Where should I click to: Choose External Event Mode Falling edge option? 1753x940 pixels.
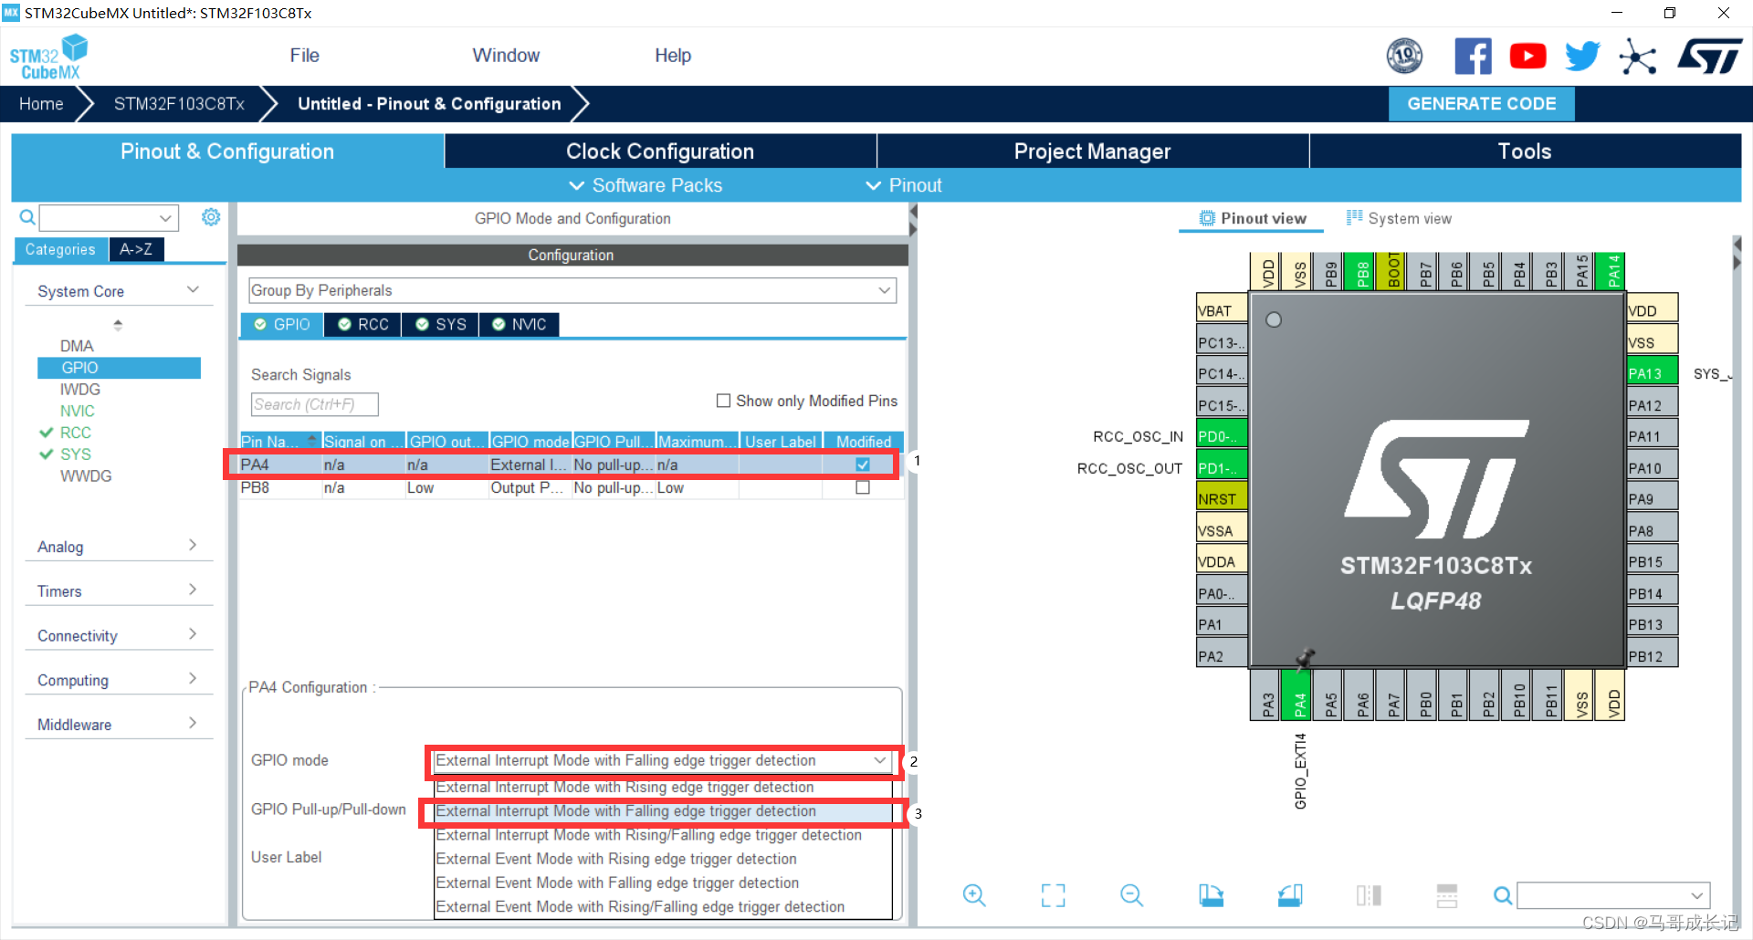(662, 883)
